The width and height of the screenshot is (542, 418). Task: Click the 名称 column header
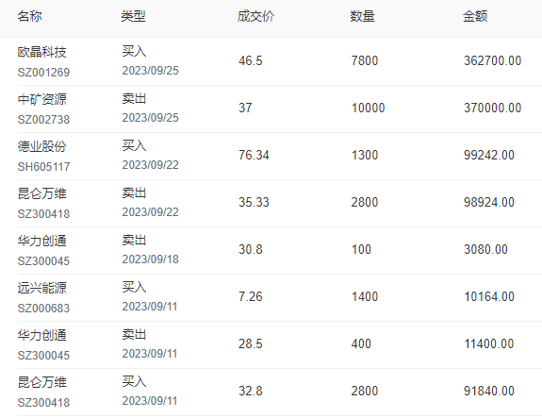pos(30,16)
